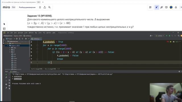
Task: Toggle the vertical Project tool window tab
Action: click(3, 41)
